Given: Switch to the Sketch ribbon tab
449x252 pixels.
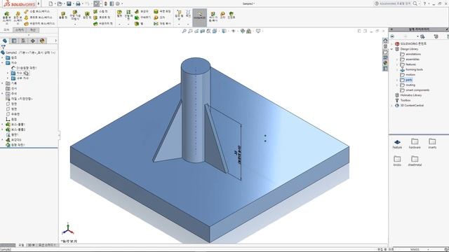Looking at the screenshot, I should (20, 30).
